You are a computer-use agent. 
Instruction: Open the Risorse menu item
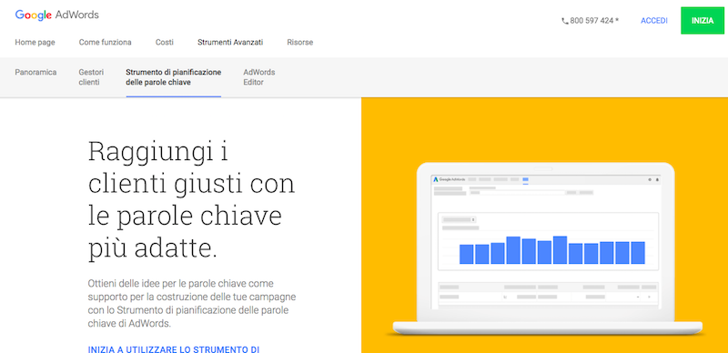(x=300, y=42)
